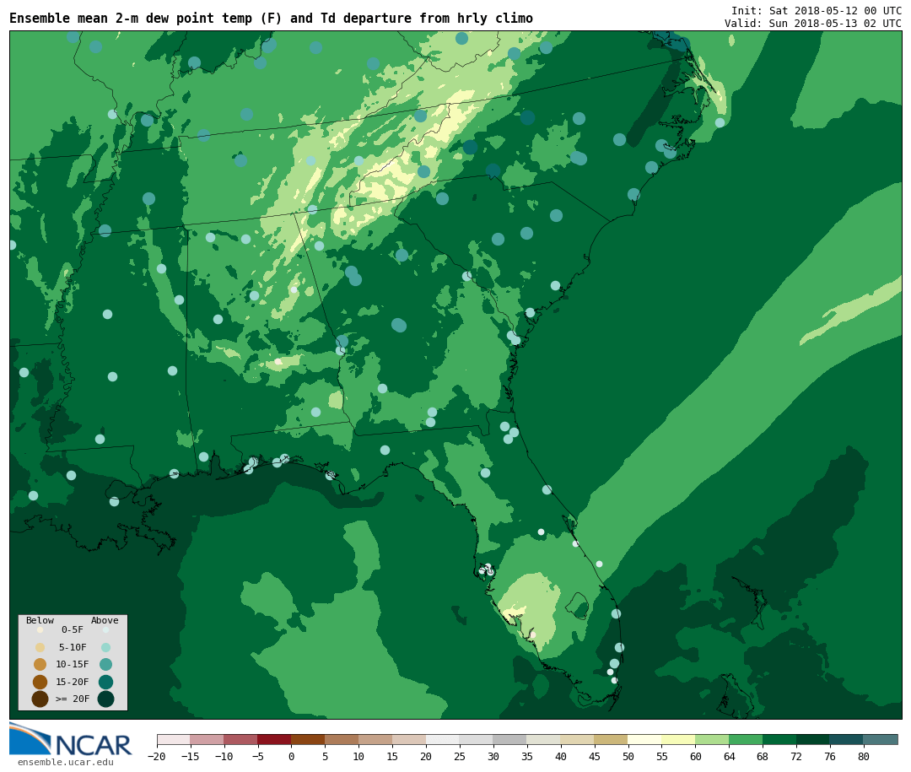Select the map title about ensemble mean dew point

click(271, 19)
